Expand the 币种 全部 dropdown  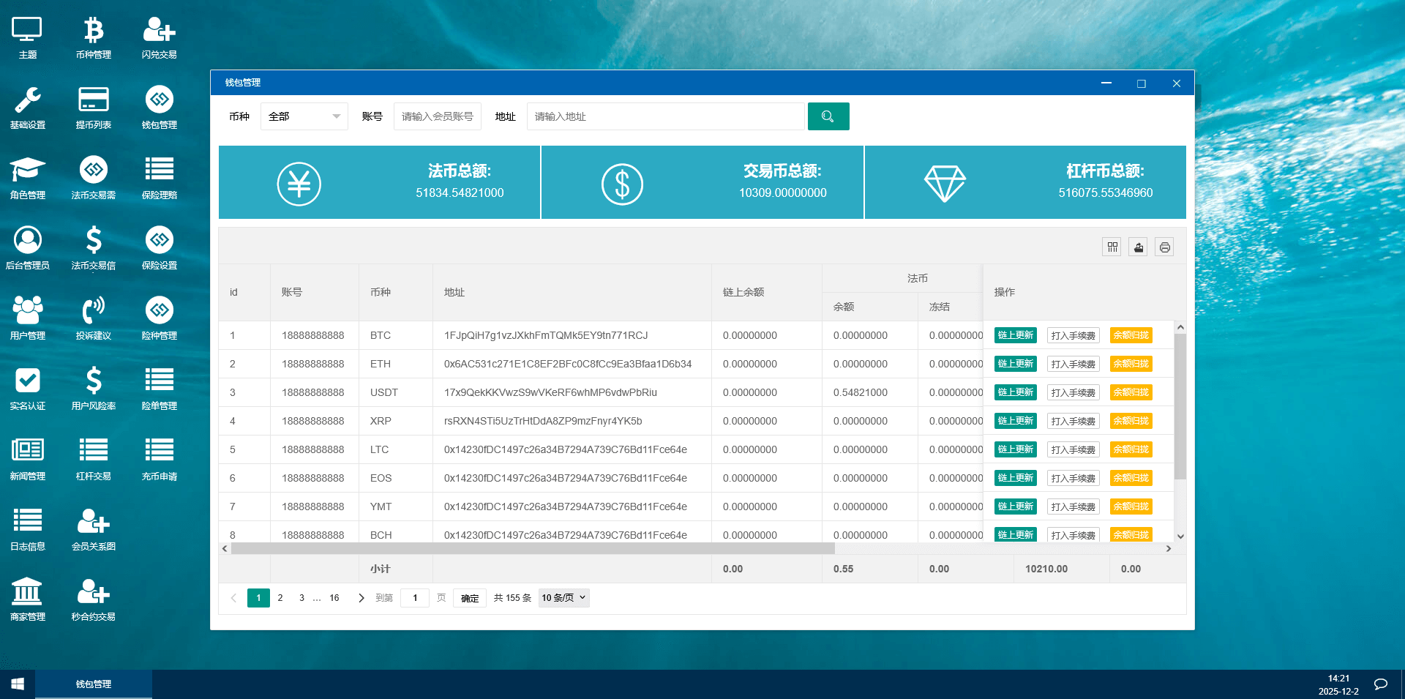pyautogui.click(x=304, y=116)
